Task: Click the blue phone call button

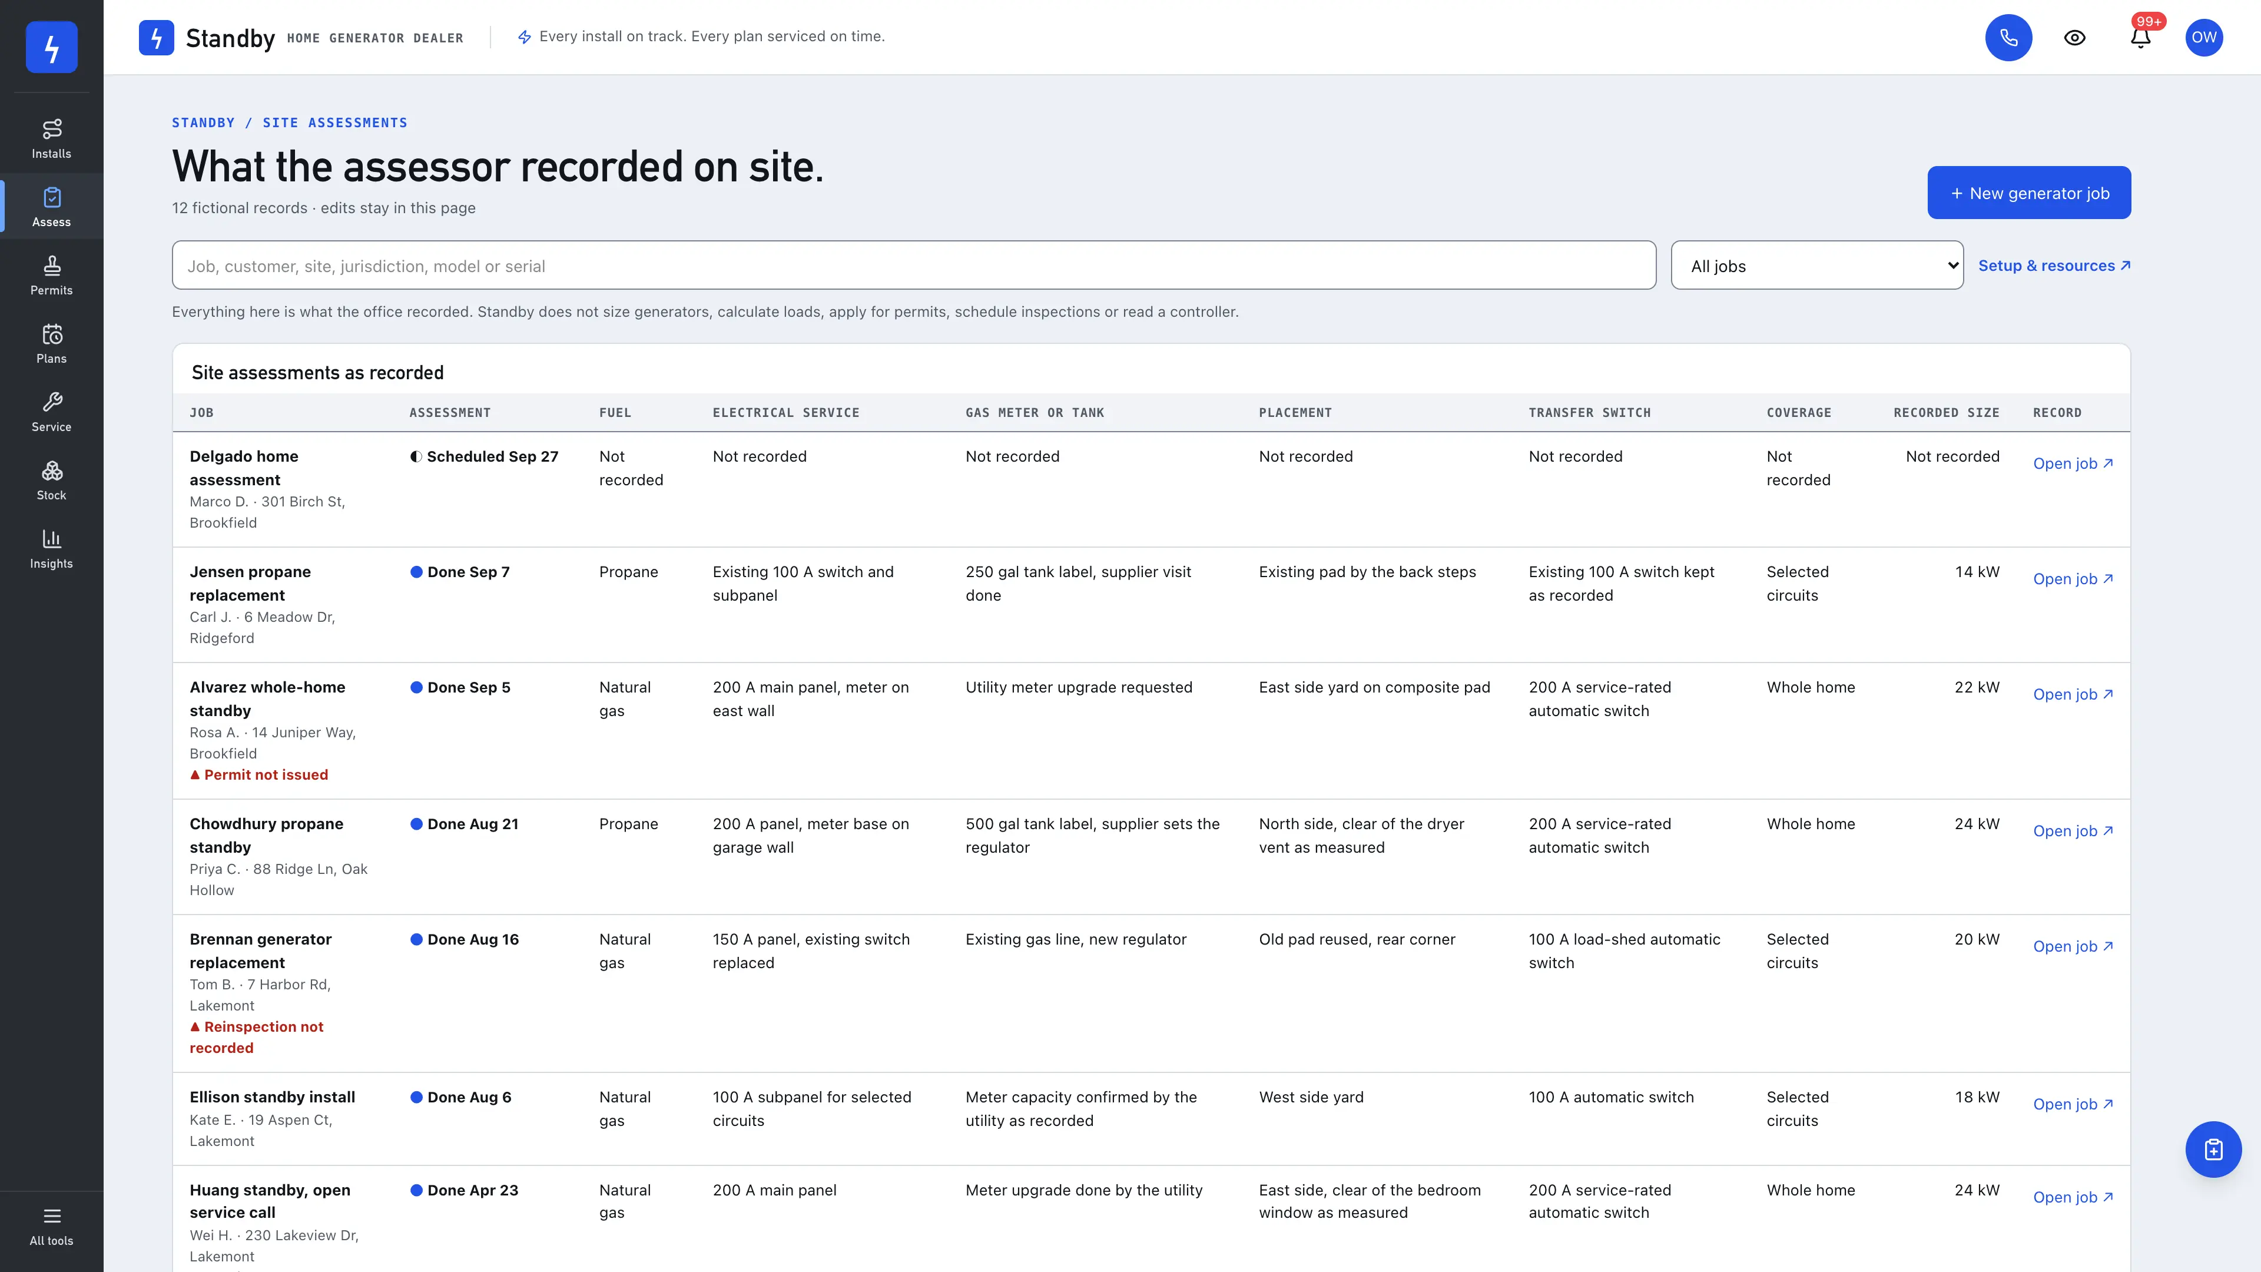Action: (x=2008, y=37)
